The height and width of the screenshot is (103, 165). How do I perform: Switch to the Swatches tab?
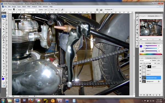pyautogui.click(x=148, y=43)
